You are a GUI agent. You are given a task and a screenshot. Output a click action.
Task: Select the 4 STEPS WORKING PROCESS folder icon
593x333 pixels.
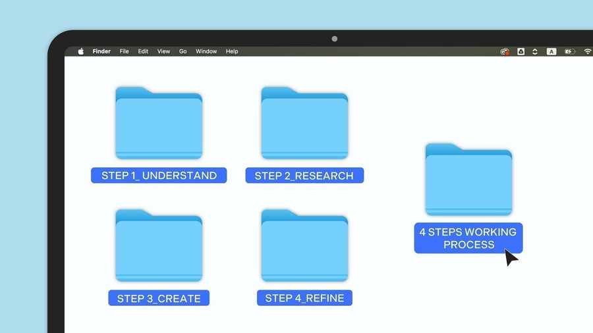click(x=468, y=180)
